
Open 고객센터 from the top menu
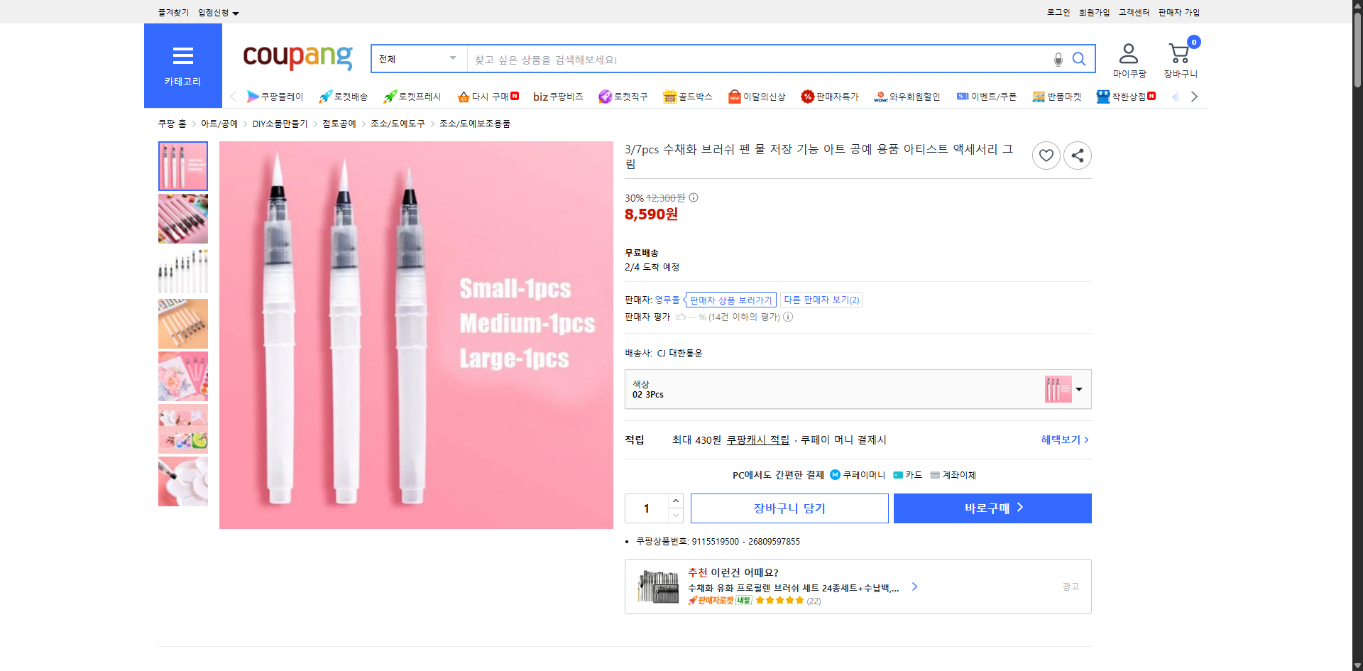click(1134, 12)
